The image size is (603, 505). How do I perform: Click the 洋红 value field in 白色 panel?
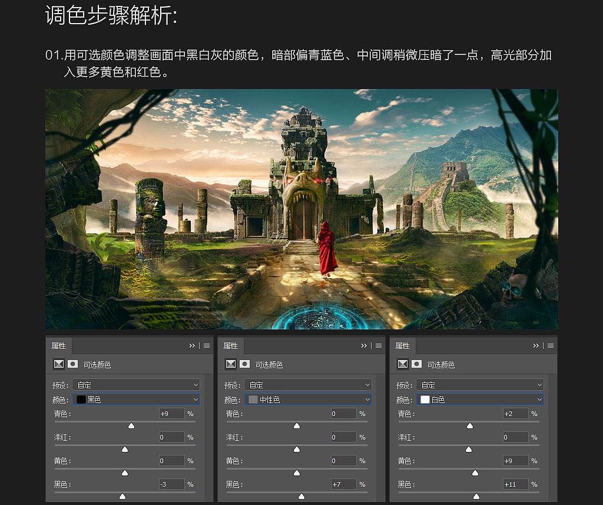click(x=515, y=437)
